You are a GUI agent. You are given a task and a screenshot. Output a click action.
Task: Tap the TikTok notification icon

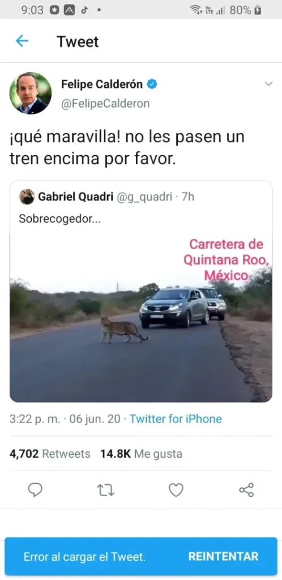(84, 10)
